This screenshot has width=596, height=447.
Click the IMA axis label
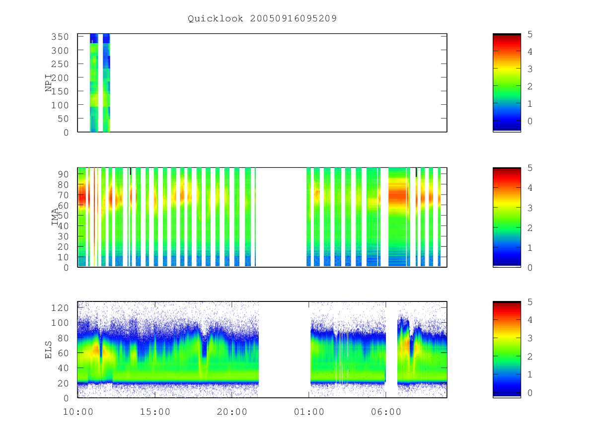tap(55, 218)
